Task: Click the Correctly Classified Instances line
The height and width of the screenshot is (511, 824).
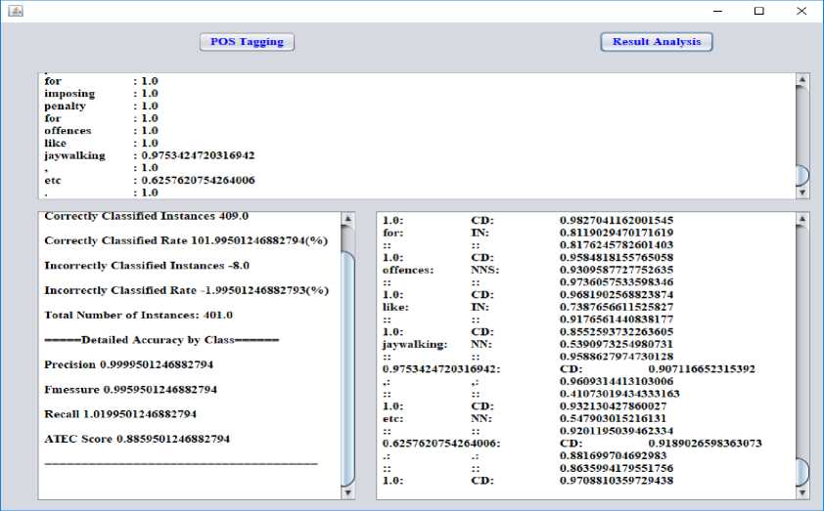Action: click(x=146, y=216)
